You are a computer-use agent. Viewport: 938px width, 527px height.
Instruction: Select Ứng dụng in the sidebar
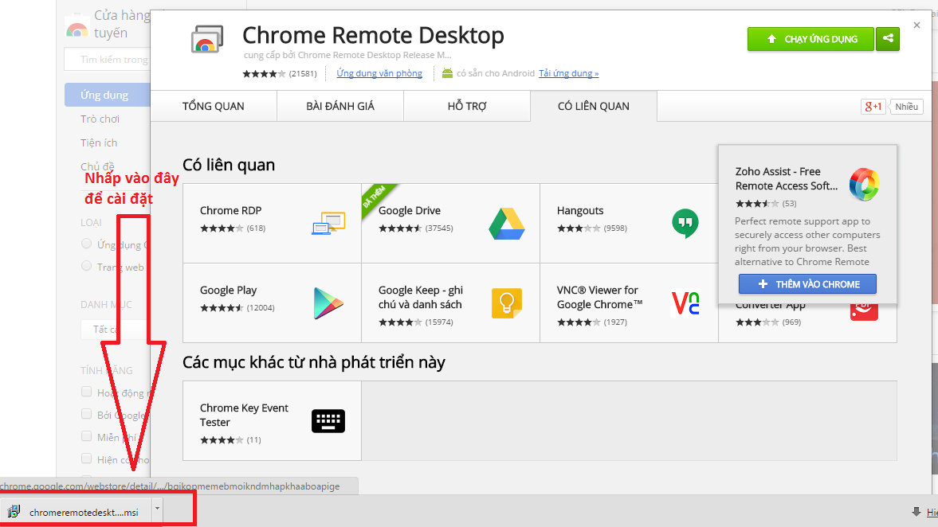[107, 95]
